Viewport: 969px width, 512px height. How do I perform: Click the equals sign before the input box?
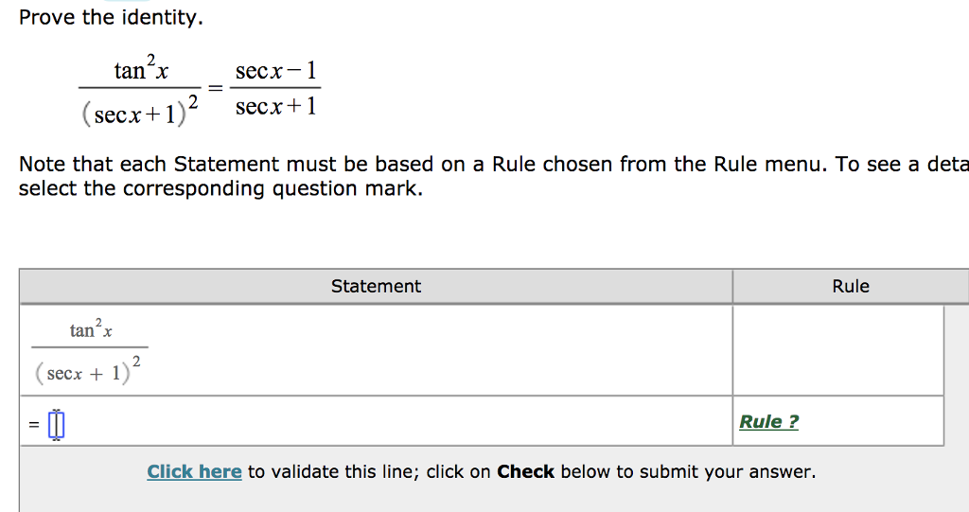pyautogui.click(x=34, y=425)
